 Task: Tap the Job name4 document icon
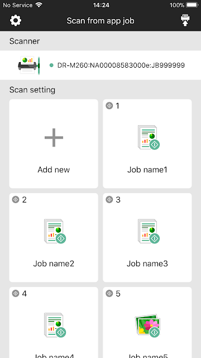[x=55, y=325]
